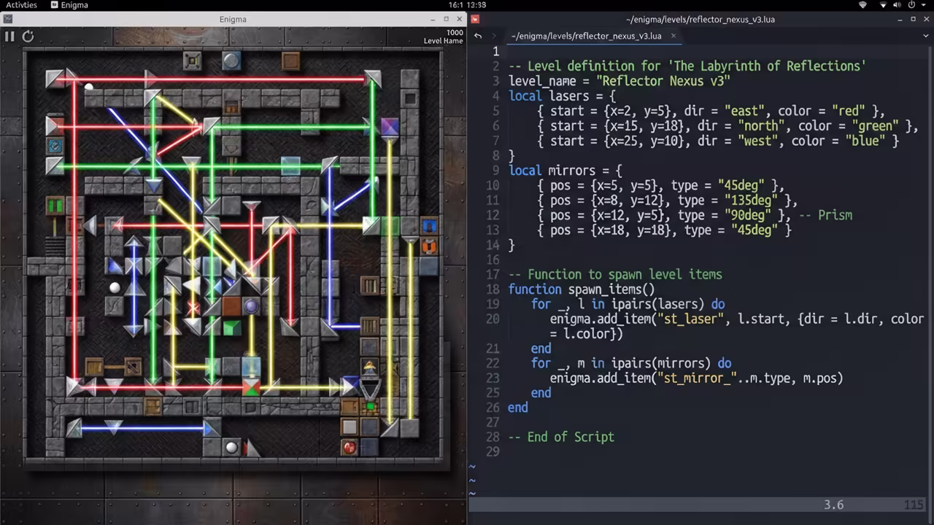Click the blue laser emitter on the bottom horizontal beam
The width and height of the screenshot is (934, 525).
point(212,427)
